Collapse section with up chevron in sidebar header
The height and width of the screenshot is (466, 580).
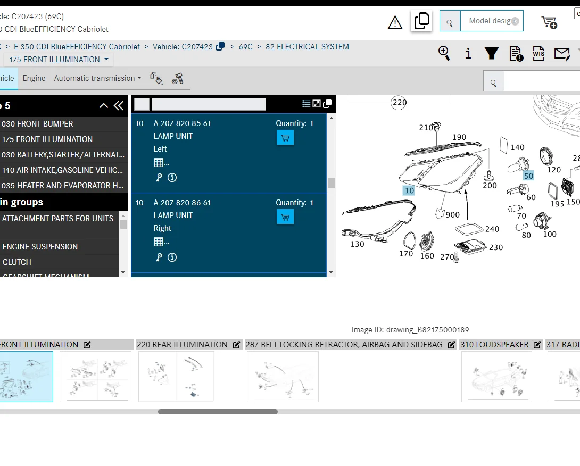[104, 106]
